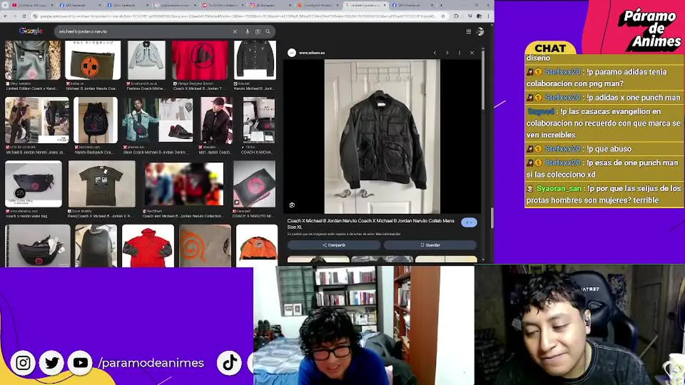Click the YouTube icon in overlay
The height and width of the screenshot is (385, 685).
(x=80, y=363)
